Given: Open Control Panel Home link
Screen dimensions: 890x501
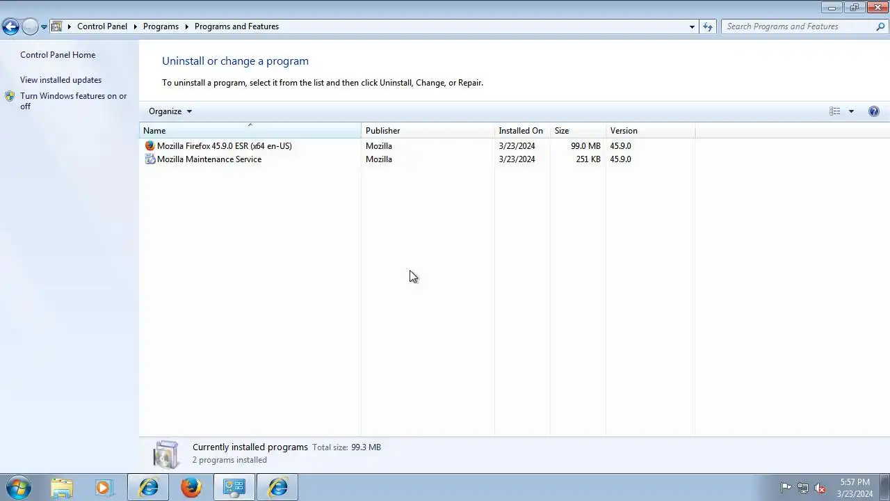Looking at the screenshot, I should (x=58, y=55).
